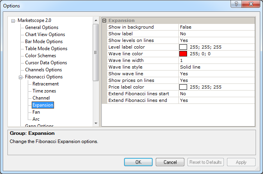
Task: Open Cursor Data Options
Action: pyautogui.click(x=46, y=63)
